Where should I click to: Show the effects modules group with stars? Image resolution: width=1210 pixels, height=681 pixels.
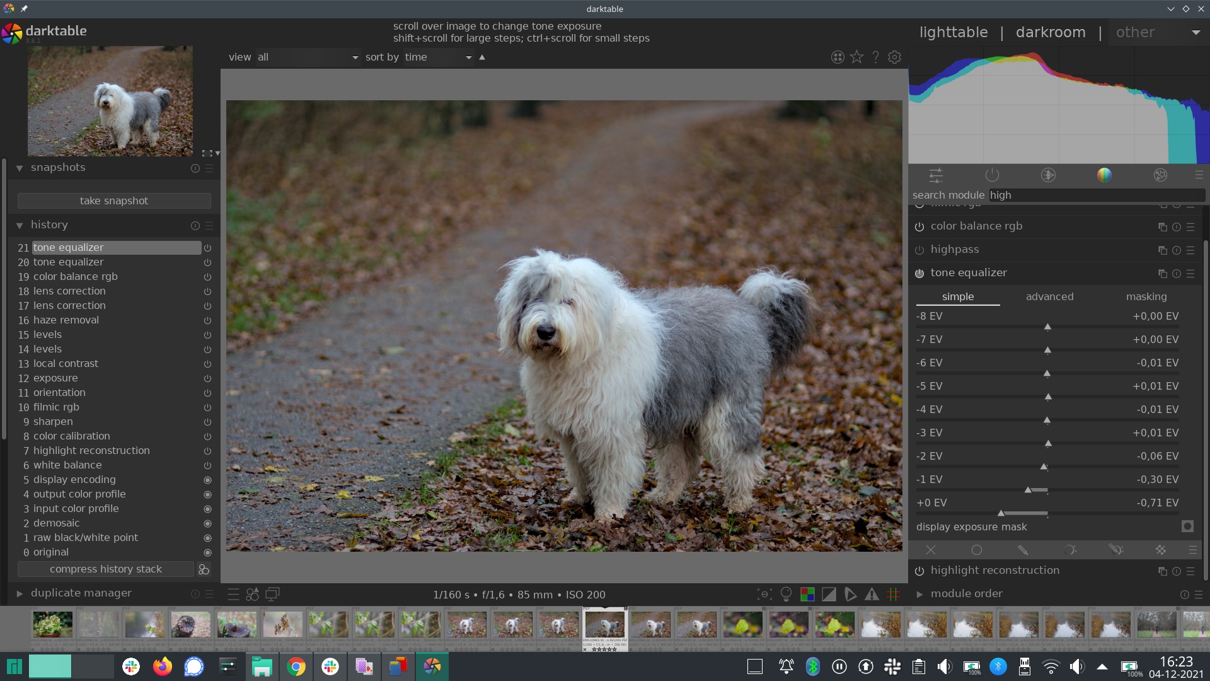pyautogui.click(x=1160, y=175)
